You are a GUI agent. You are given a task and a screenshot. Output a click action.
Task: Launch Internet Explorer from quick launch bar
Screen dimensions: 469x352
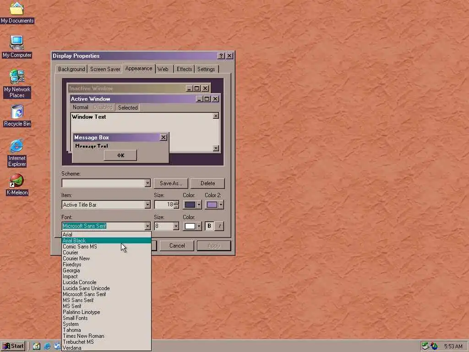pos(47,346)
